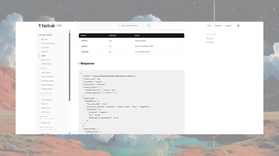
Task: Click the 'bypasses cache' note
Action: coord(144,52)
